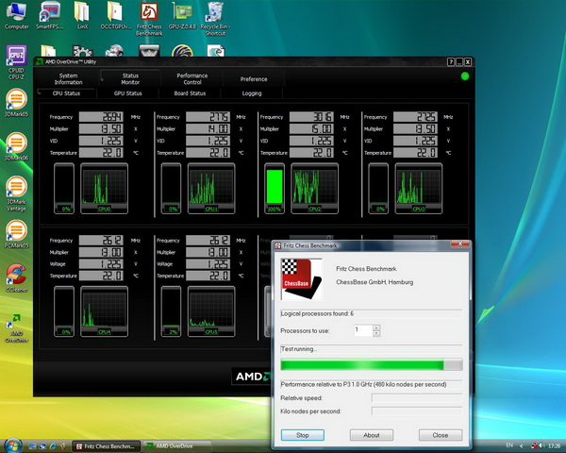566x453 pixels.
Task: Select the Preference tab
Action: click(x=253, y=79)
